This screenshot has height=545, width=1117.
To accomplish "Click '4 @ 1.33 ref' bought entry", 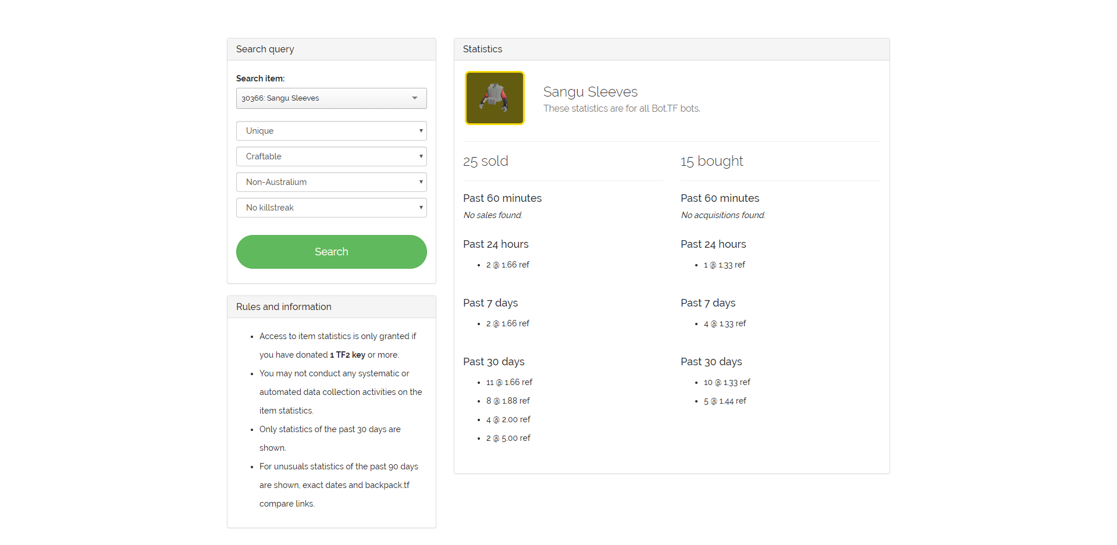I will tap(725, 323).
